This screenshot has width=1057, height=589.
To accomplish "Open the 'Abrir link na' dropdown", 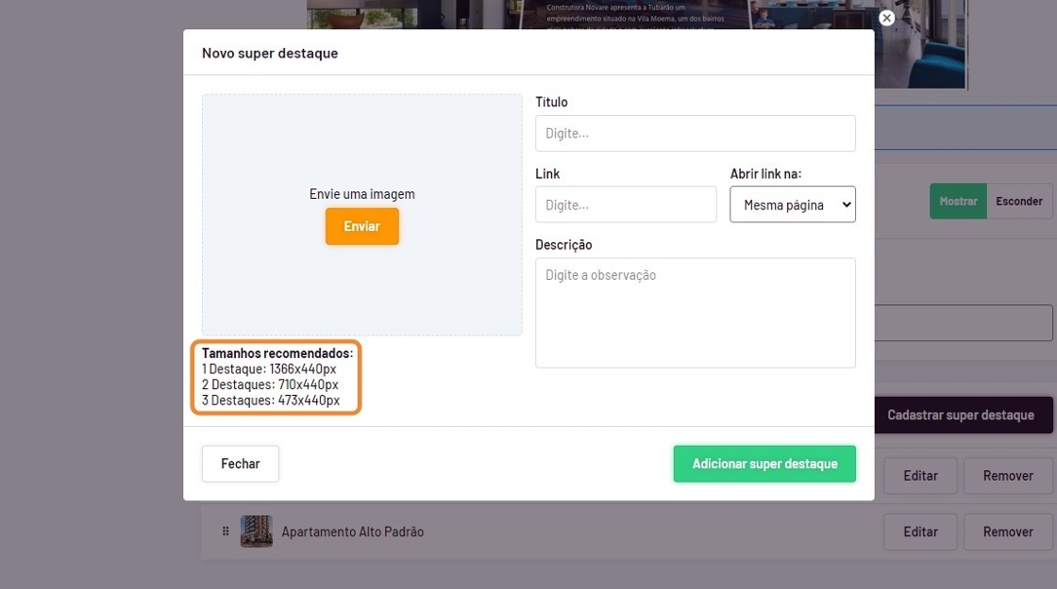I will tap(792, 205).
